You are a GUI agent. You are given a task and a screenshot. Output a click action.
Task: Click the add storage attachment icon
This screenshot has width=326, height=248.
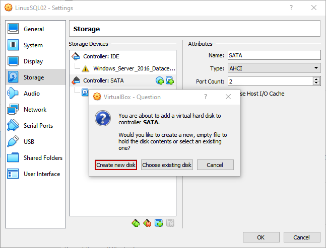(x=159, y=223)
